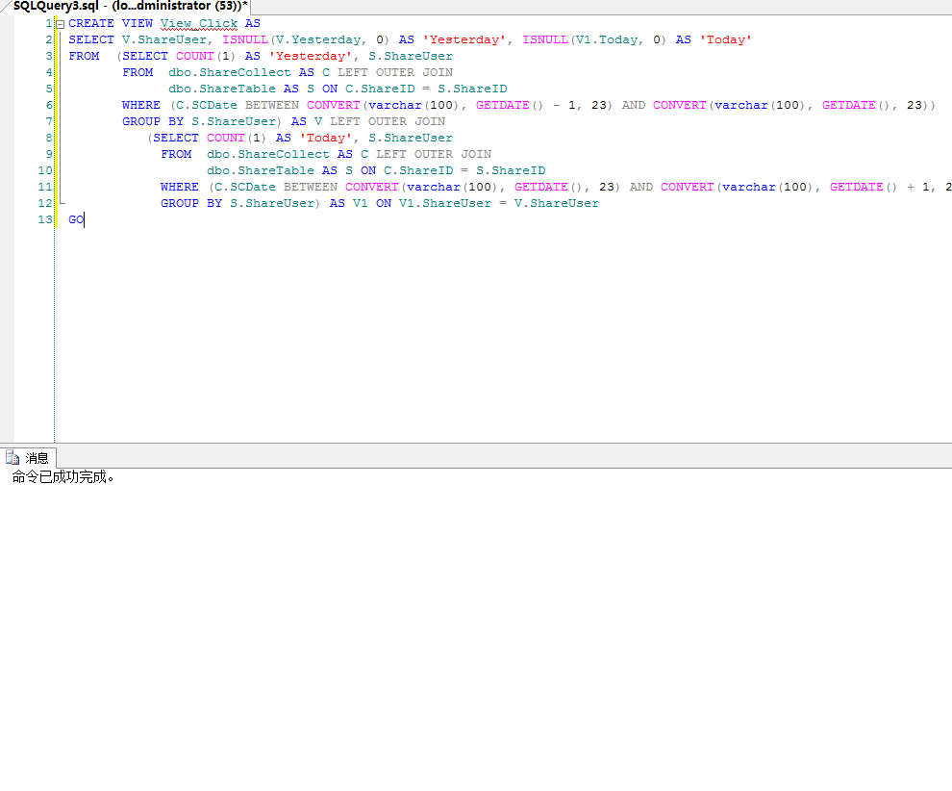Place cursor on View_Click view name
The width and height of the screenshot is (952, 791).
coord(198,24)
